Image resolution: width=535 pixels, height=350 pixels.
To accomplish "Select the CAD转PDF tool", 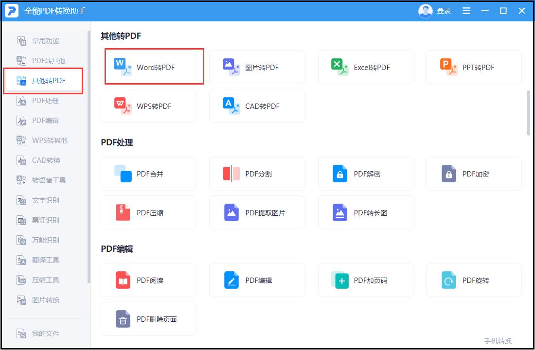I will (x=257, y=106).
